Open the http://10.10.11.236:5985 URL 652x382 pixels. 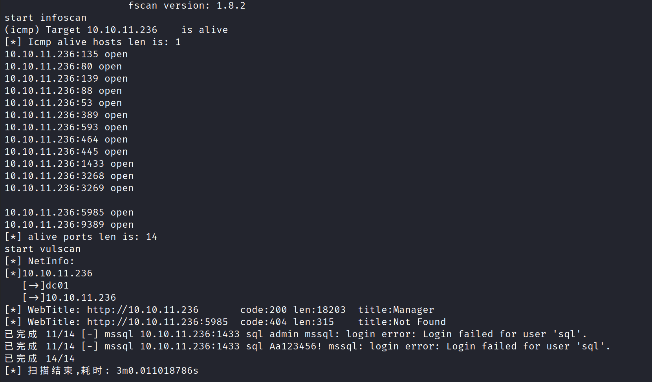tap(158, 322)
